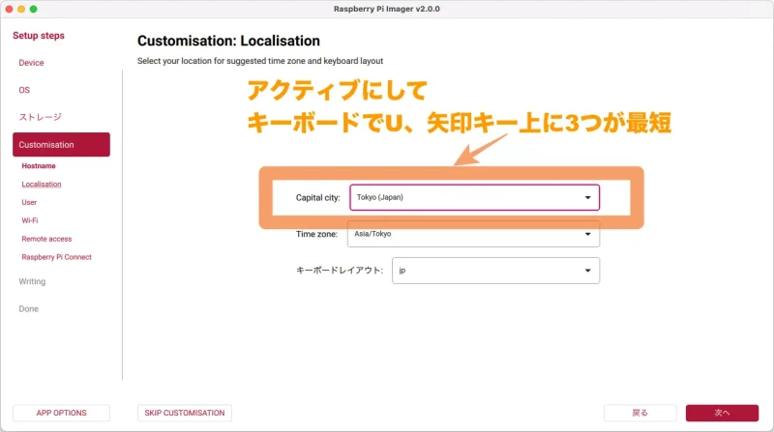Click the Raspberry Pi Imager v2.0.0 title
774x432 pixels.
point(386,9)
